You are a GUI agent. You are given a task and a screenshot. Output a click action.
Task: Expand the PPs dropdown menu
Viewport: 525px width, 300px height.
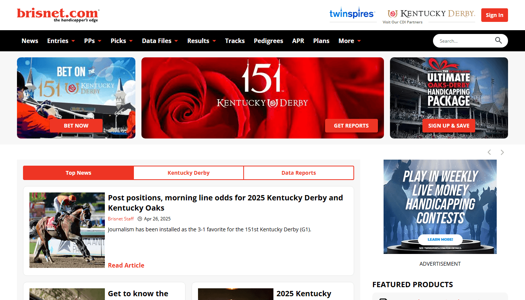click(x=93, y=41)
